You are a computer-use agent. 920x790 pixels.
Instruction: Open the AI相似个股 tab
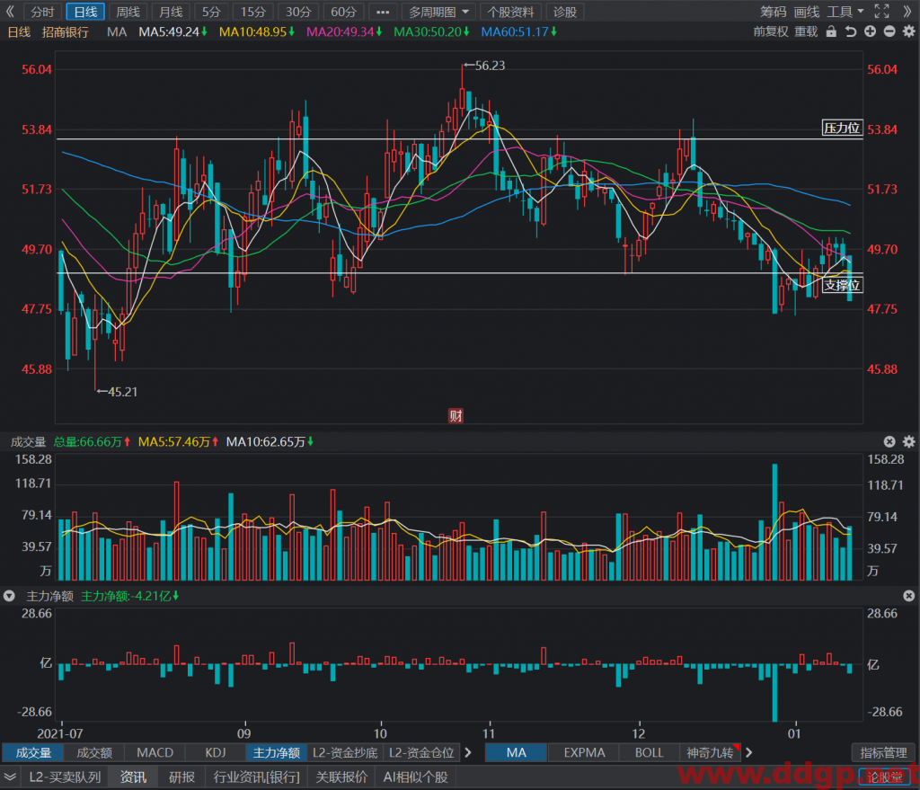click(415, 777)
